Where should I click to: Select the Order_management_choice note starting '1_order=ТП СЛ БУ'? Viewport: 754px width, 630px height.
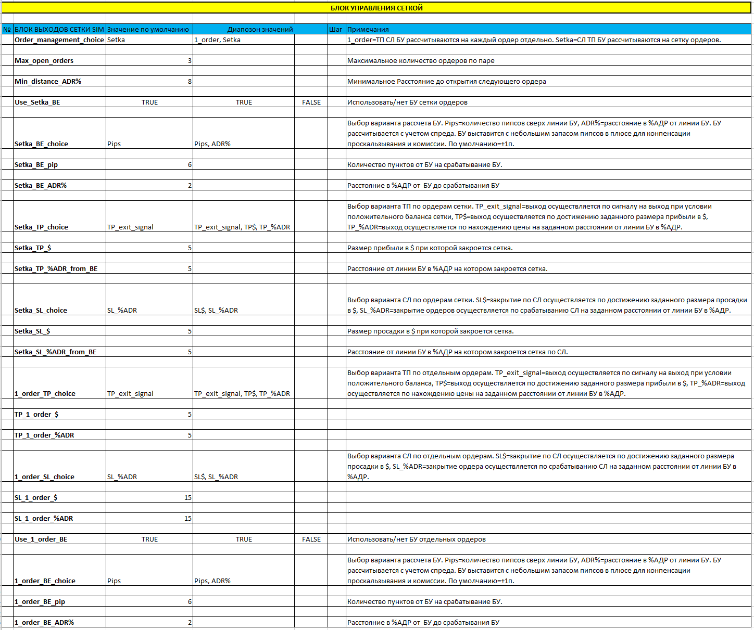coord(548,40)
